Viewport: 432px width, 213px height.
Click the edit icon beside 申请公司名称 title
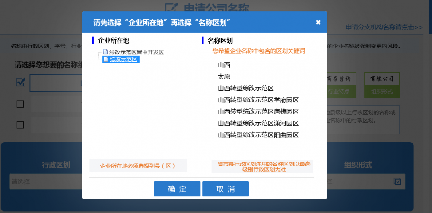pyautogui.click(x=172, y=8)
